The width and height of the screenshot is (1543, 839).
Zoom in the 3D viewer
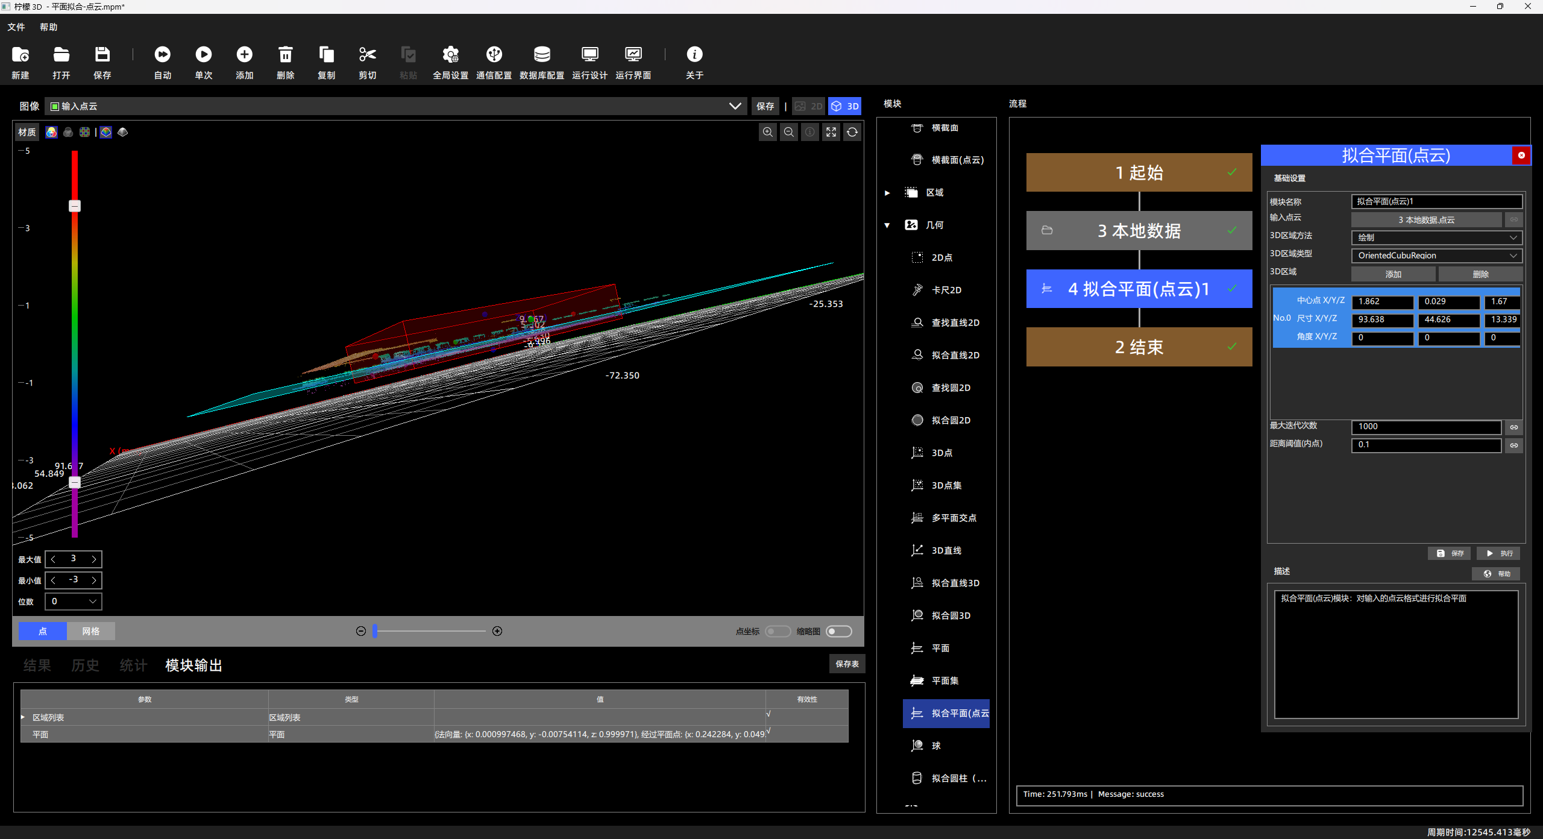click(x=768, y=132)
